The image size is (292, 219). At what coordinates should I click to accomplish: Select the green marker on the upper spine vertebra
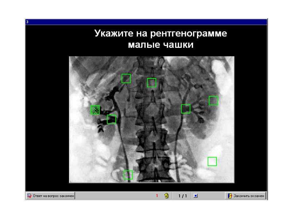pyautogui.click(x=151, y=83)
